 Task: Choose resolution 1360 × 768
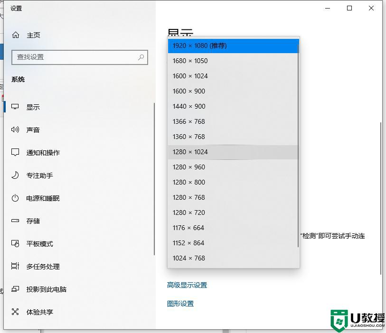(x=233, y=137)
